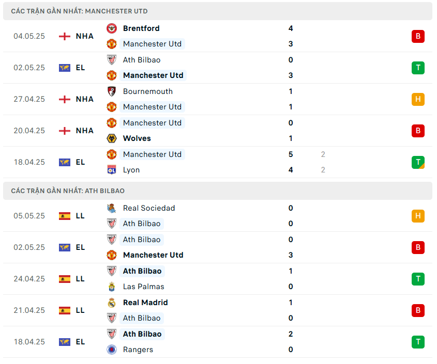Image resolution: width=437 pixels, height=364 pixels.
Task: Click the green T badge for Rangers match
Action: pos(418,342)
